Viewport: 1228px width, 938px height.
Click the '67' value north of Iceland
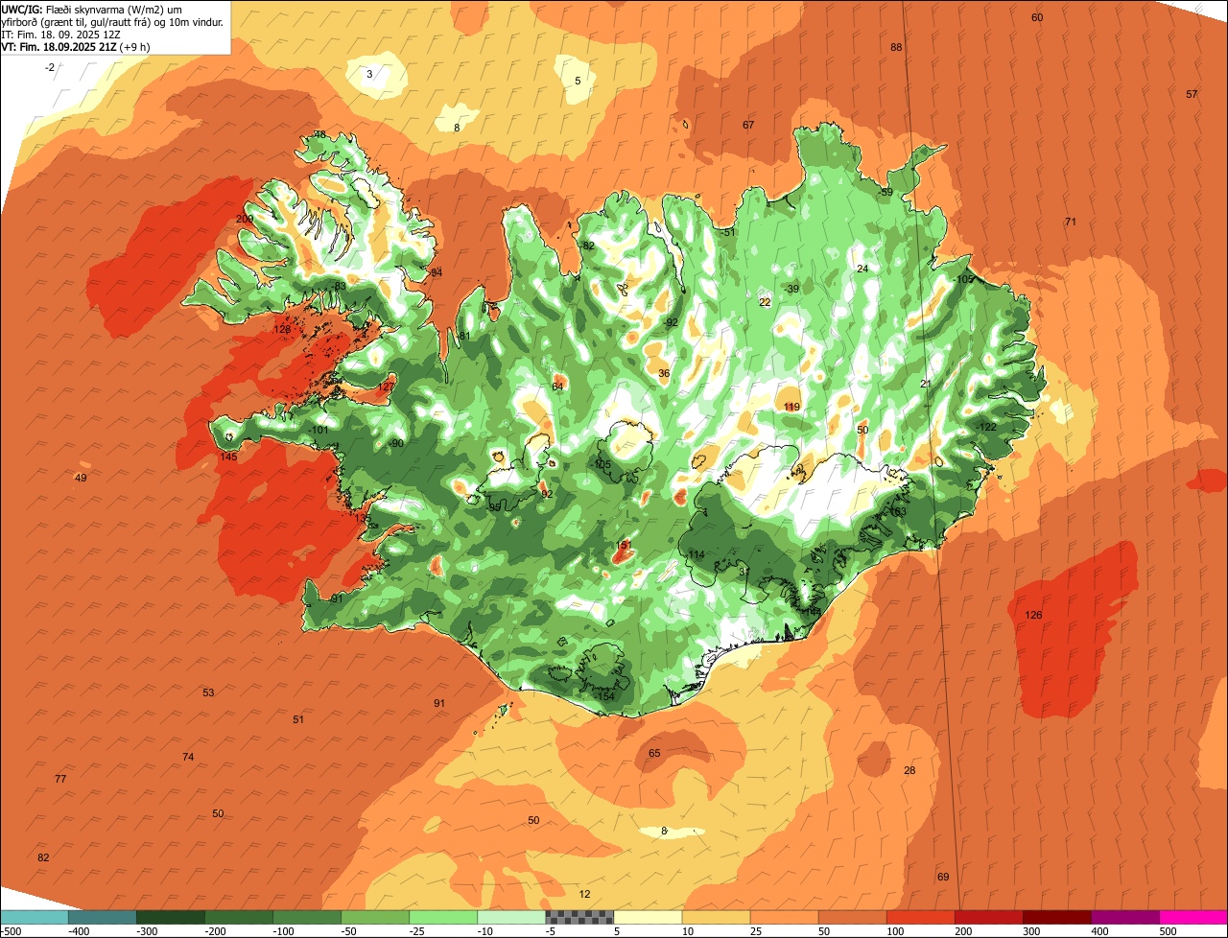[748, 126]
